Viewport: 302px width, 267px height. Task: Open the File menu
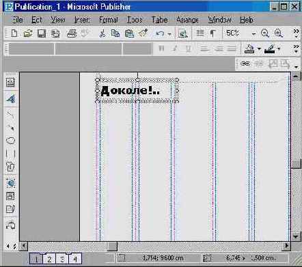point(18,20)
